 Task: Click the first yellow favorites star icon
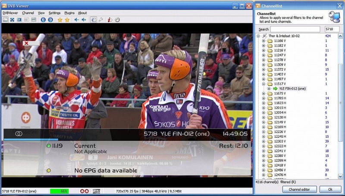pos(60,20)
